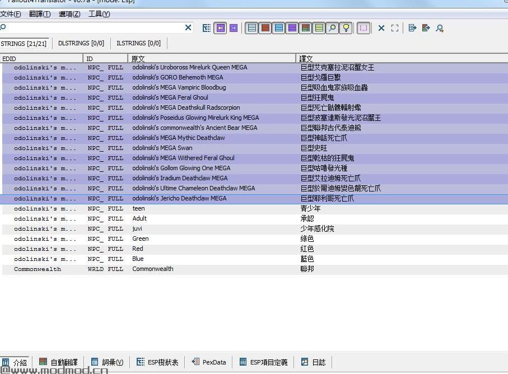Select the Uroboross Mirelurk Queen MEGA row
Screen dimensions: 508x374
(255, 67)
